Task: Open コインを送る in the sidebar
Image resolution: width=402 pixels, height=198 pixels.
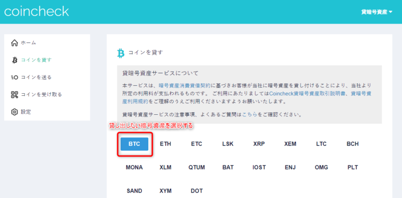Action: (36, 77)
